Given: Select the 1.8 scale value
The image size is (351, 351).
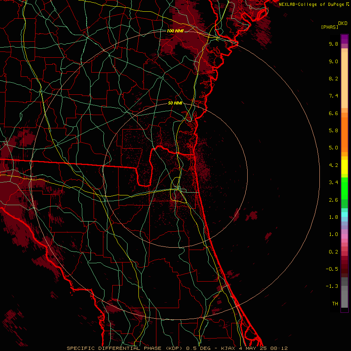Looking at the screenshot, I should (333, 217).
